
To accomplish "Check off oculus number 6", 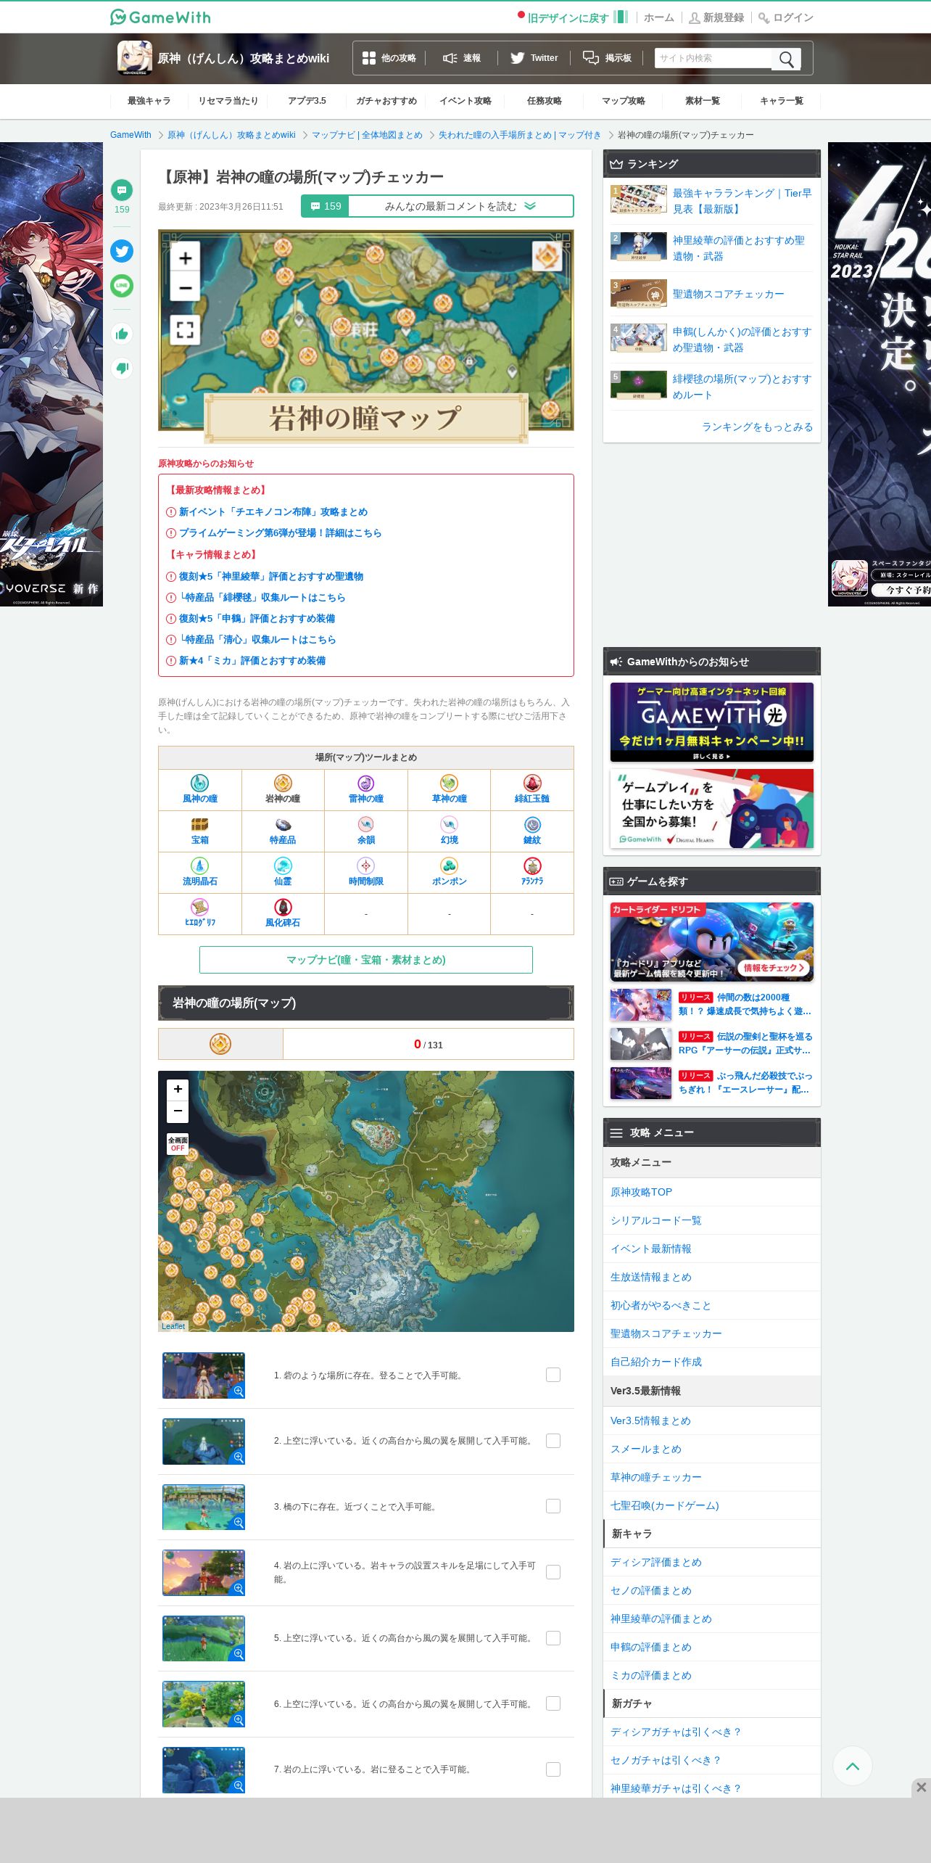I will 553,1703.
